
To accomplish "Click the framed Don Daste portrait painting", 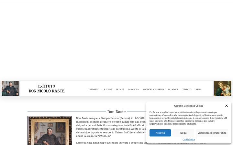I will click(50, 130).
